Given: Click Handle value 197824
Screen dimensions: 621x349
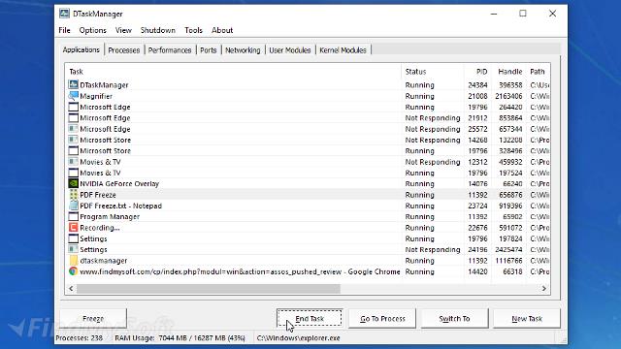Looking at the screenshot, I should (510, 238).
